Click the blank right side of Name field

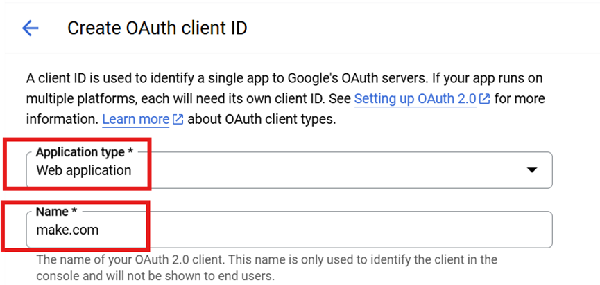click(x=451, y=230)
